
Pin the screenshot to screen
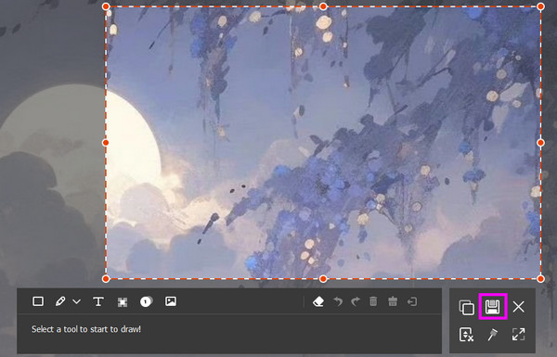coord(493,335)
